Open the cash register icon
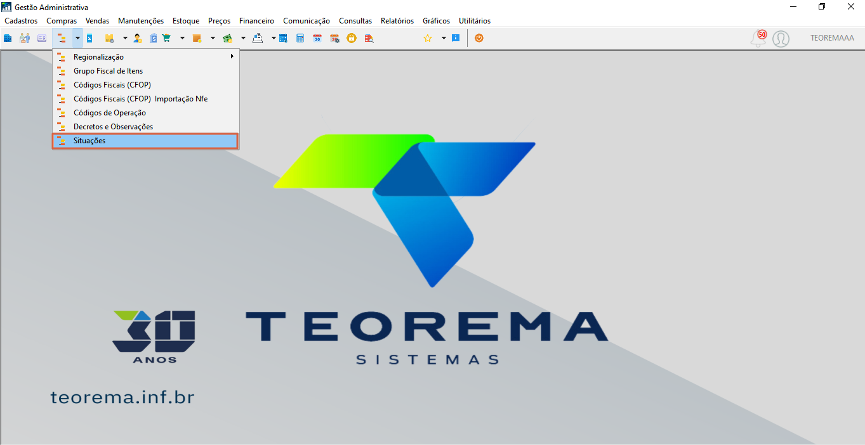Viewport: 865px width, 445px height. click(x=258, y=38)
